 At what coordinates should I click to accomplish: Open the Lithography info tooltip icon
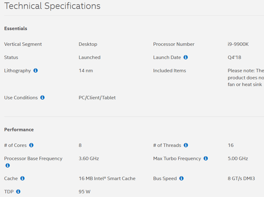coord(36,71)
